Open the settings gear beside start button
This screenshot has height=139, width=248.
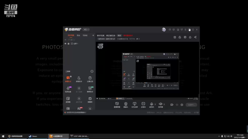click(x=182, y=105)
